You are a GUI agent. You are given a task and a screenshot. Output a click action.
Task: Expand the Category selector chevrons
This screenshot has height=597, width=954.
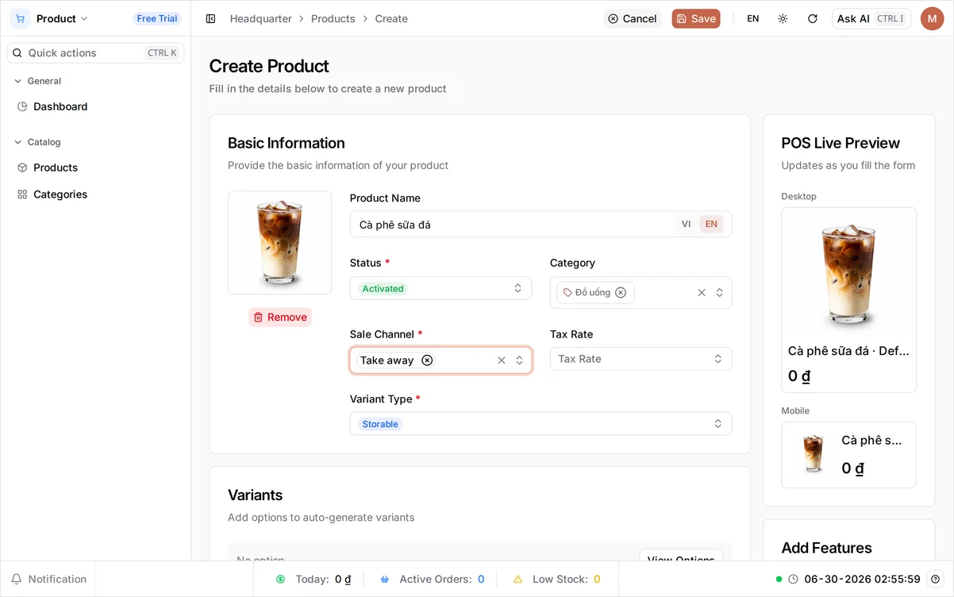[719, 292]
